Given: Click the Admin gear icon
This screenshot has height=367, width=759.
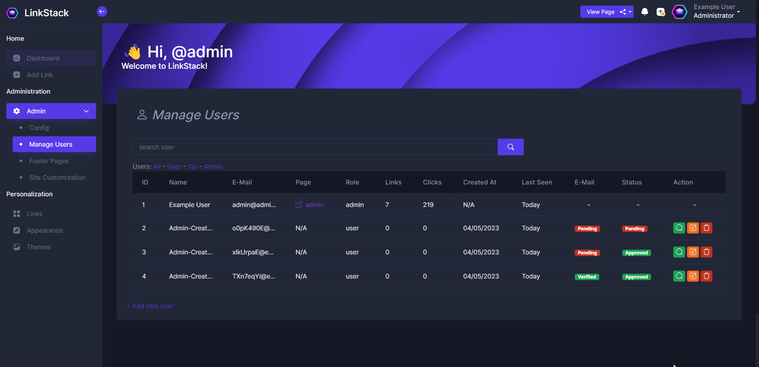Looking at the screenshot, I should 17,111.
